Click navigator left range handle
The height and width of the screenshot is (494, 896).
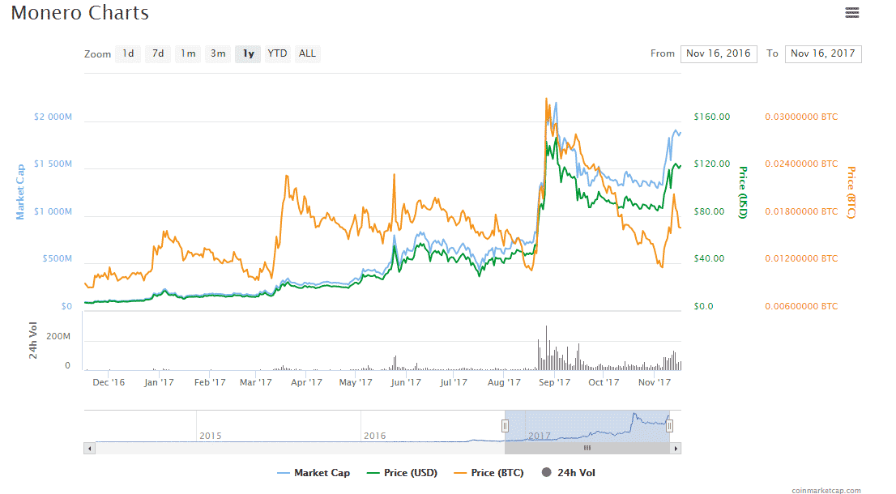[505, 426]
